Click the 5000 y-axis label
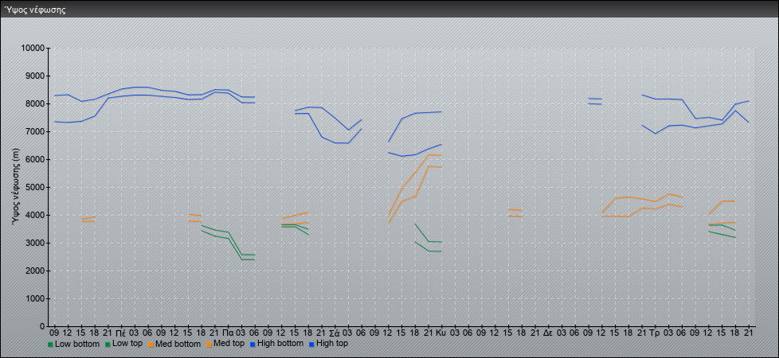The image size is (779, 358). click(35, 187)
